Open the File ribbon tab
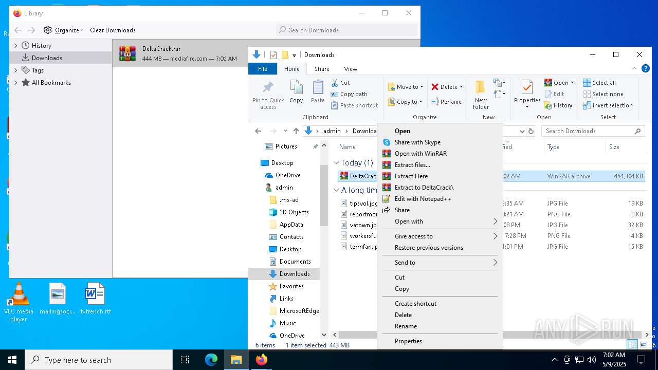Viewport: 658px width, 370px height. [262, 69]
